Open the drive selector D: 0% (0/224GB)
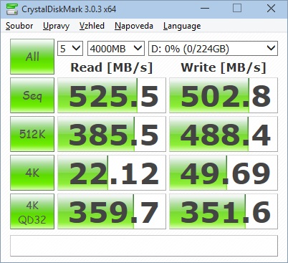 213,49
